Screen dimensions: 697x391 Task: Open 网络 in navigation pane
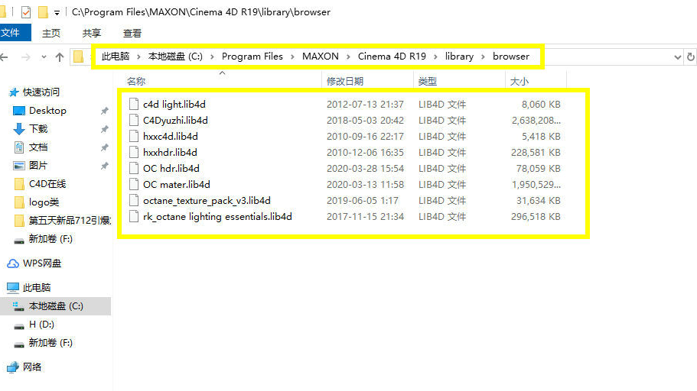32,367
